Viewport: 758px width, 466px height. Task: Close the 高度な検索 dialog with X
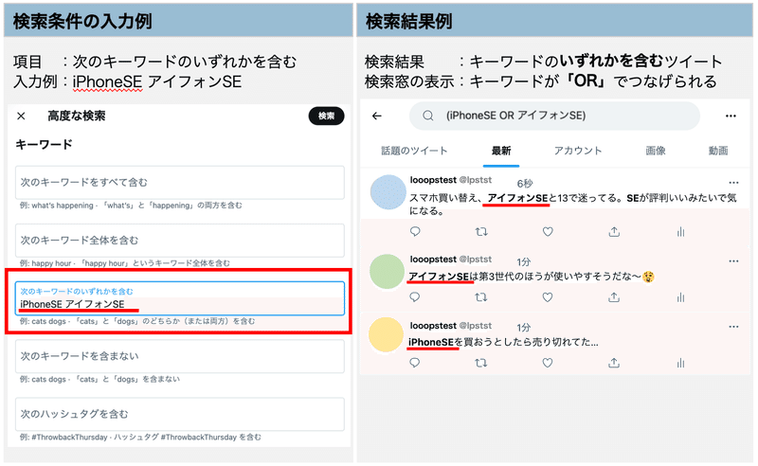pos(21,116)
